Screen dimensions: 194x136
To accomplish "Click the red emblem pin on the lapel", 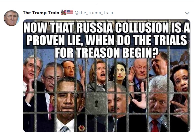I will coord(82,128).
